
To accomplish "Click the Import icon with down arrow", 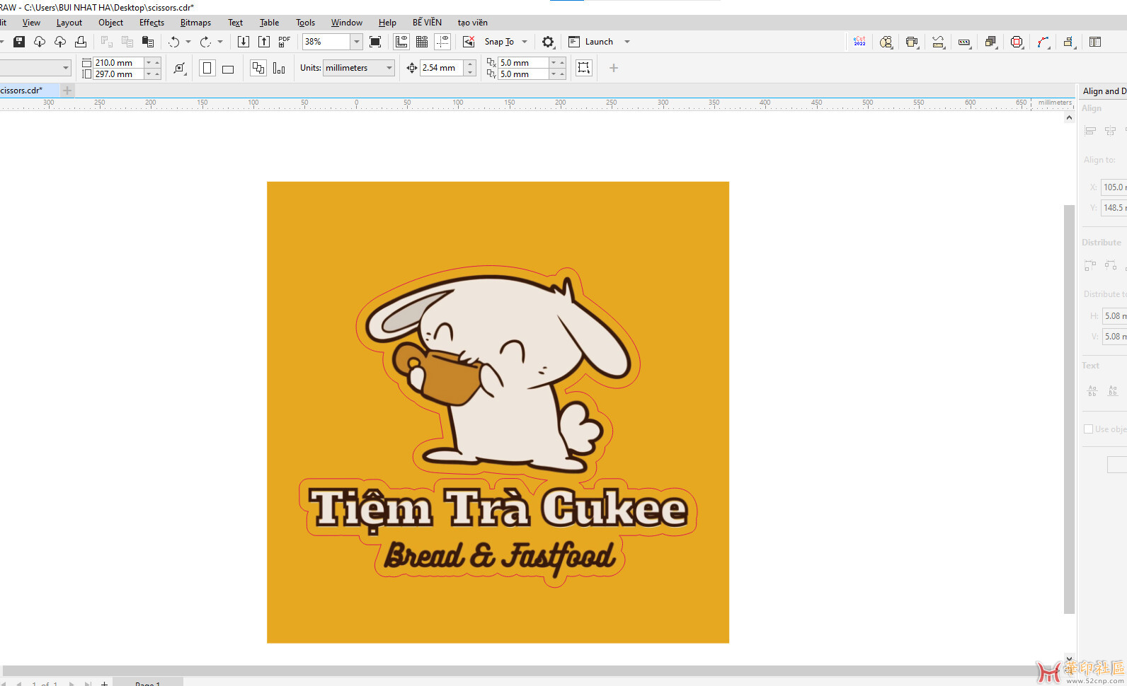I will coord(244,42).
